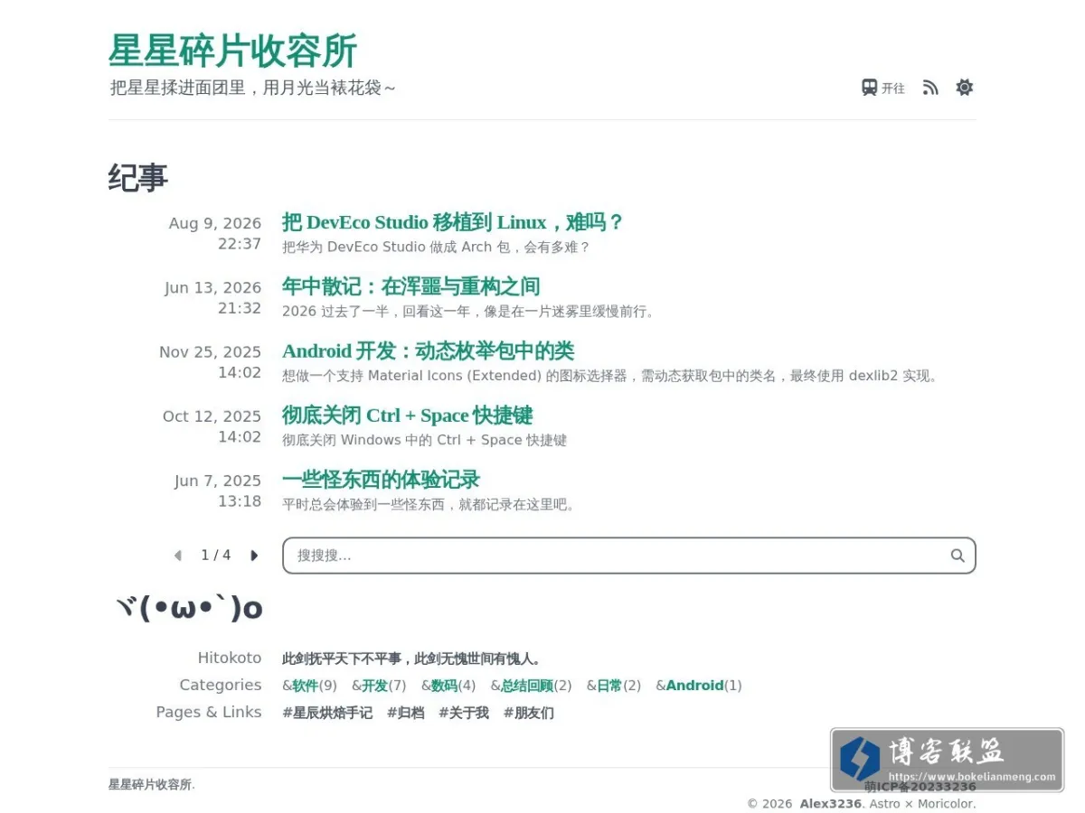Click summary 把华为 DevEco Studio 做成 Arch 包
The width and height of the screenshot is (1085, 813).
436,247
